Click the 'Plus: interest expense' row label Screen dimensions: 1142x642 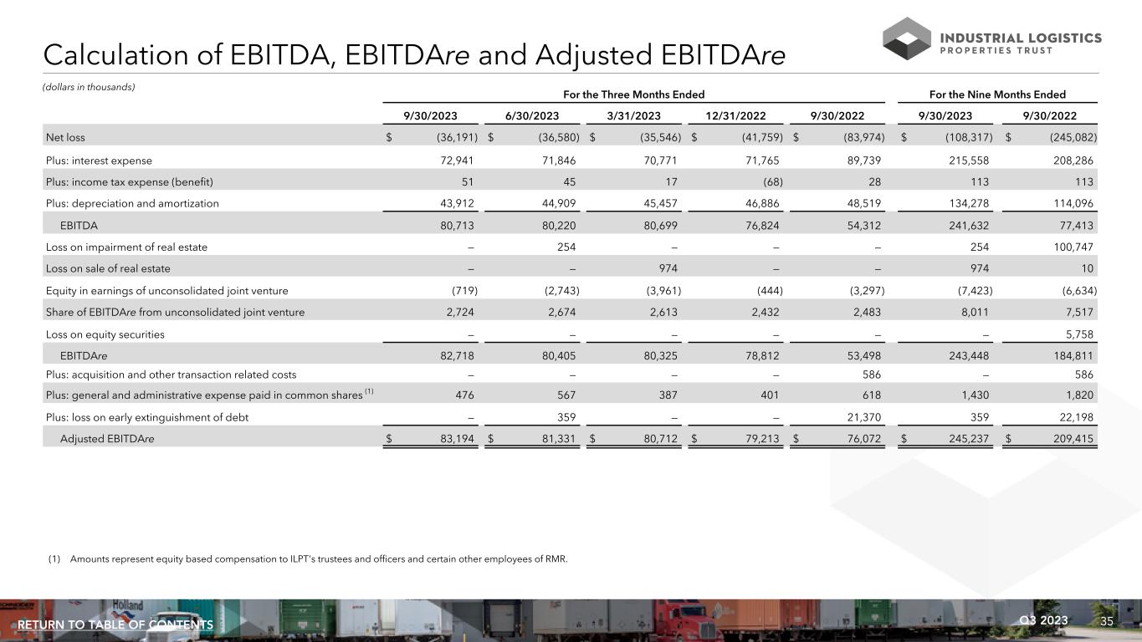pos(99,160)
